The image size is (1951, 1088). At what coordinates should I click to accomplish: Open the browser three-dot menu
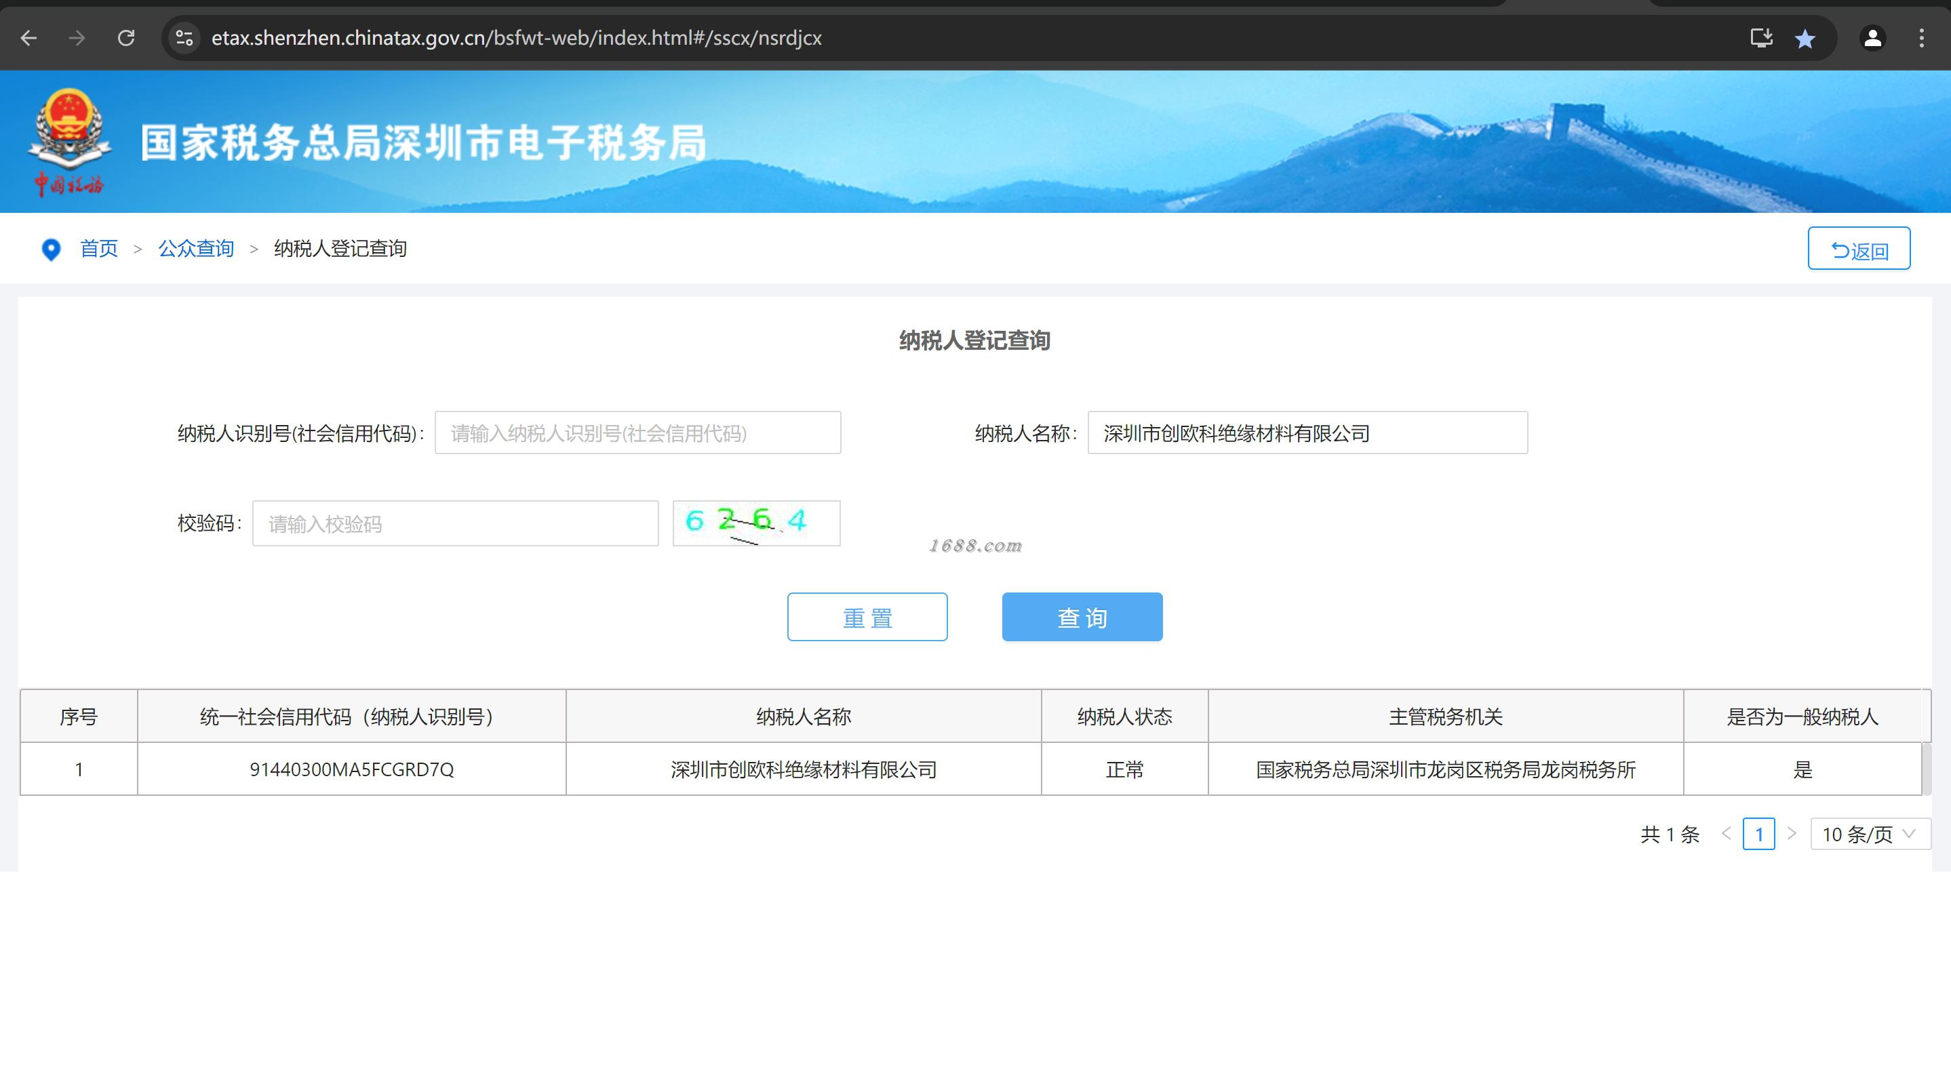point(1921,38)
